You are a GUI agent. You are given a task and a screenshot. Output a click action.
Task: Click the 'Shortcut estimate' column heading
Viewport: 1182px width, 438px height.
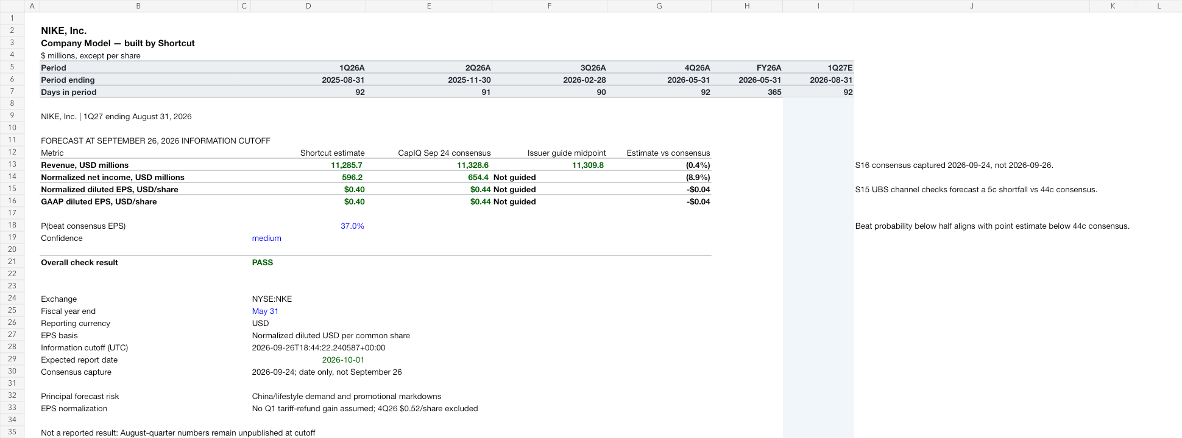point(332,153)
